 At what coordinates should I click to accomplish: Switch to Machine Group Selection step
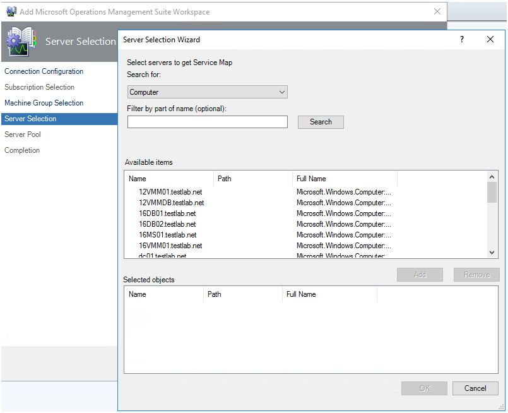(44, 103)
